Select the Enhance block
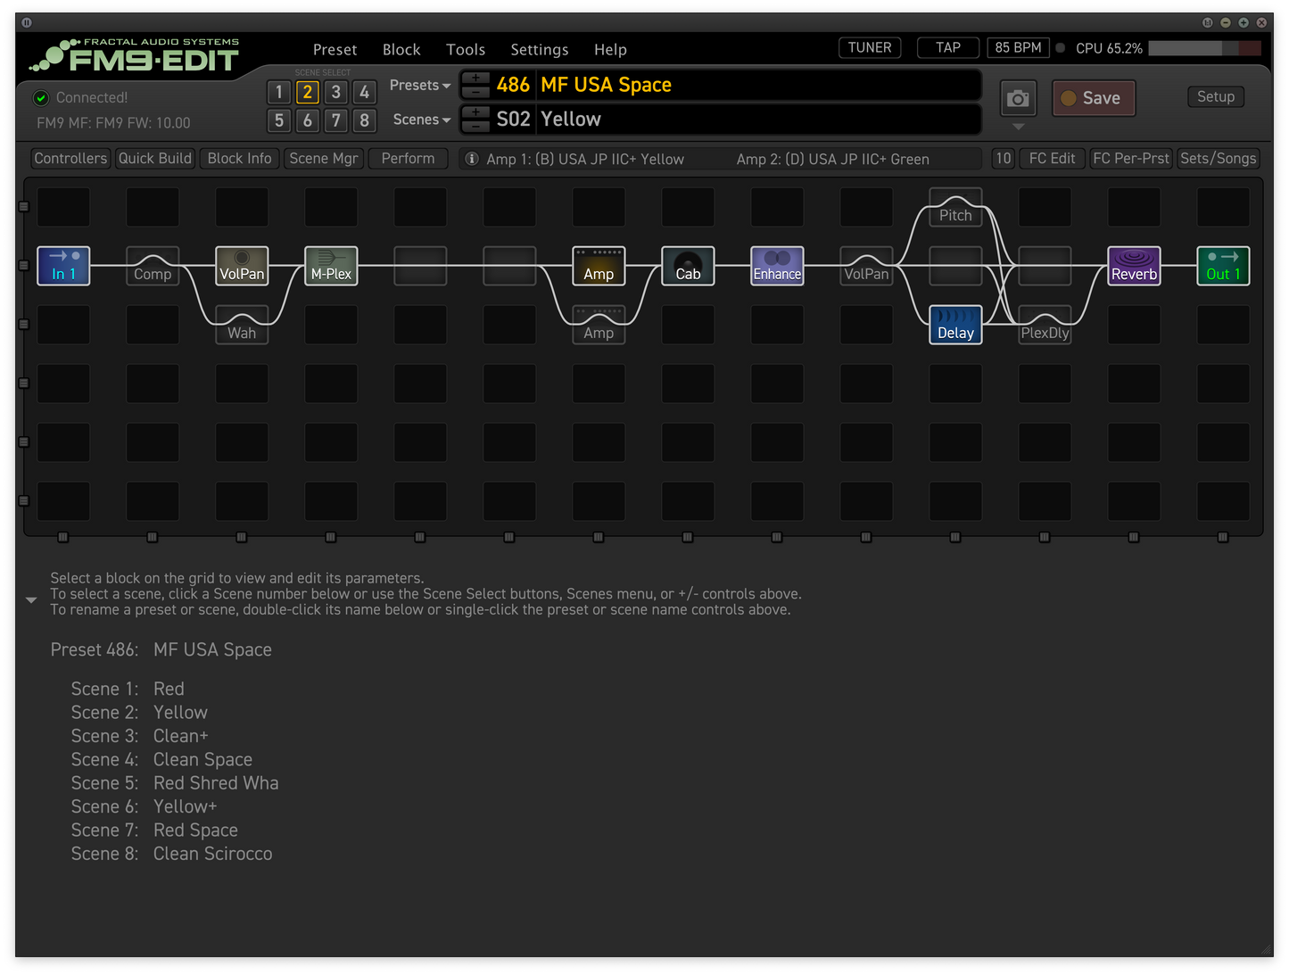 coord(776,266)
